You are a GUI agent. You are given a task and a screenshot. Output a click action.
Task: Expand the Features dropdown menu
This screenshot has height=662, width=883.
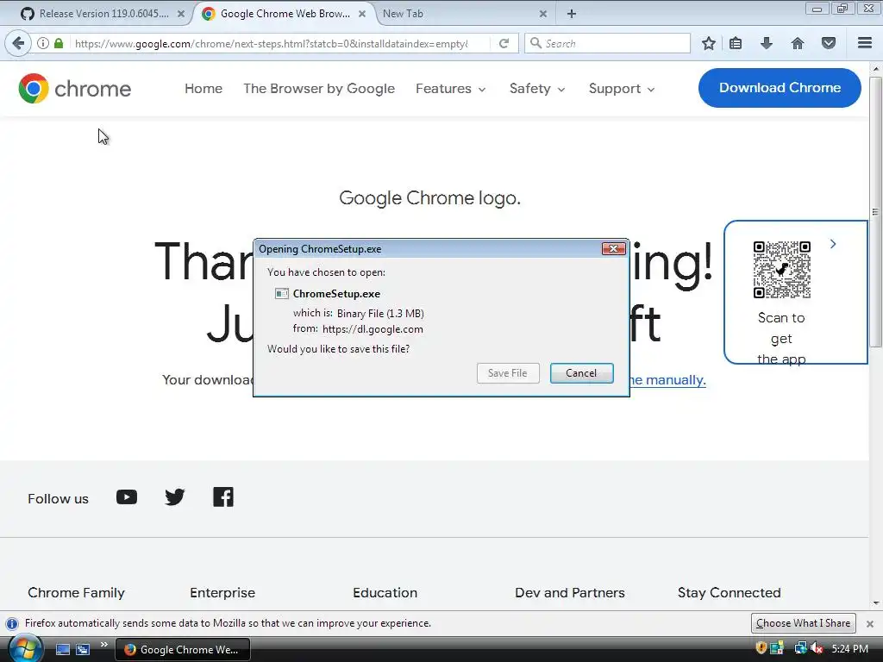(x=450, y=89)
